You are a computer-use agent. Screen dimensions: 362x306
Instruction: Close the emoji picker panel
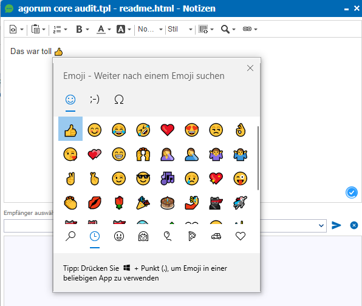(x=250, y=68)
